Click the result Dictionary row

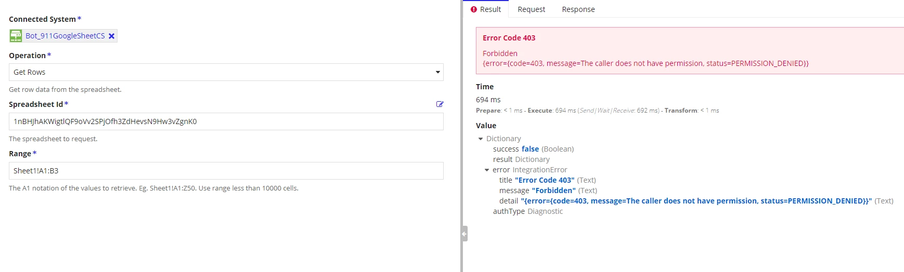click(x=521, y=159)
